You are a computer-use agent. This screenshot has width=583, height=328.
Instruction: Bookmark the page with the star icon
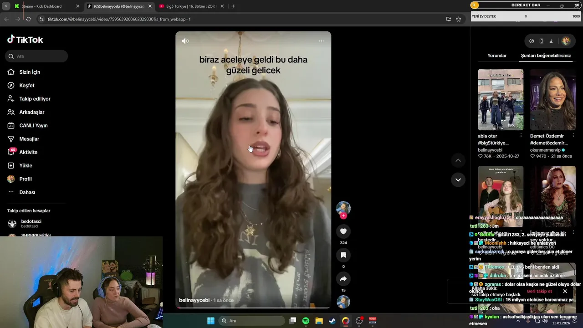pyautogui.click(x=459, y=19)
